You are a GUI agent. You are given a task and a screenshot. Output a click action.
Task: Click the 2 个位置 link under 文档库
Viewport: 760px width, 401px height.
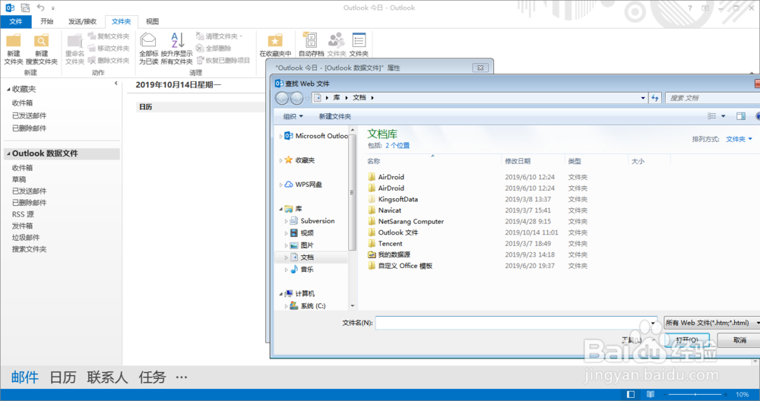pos(397,145)
